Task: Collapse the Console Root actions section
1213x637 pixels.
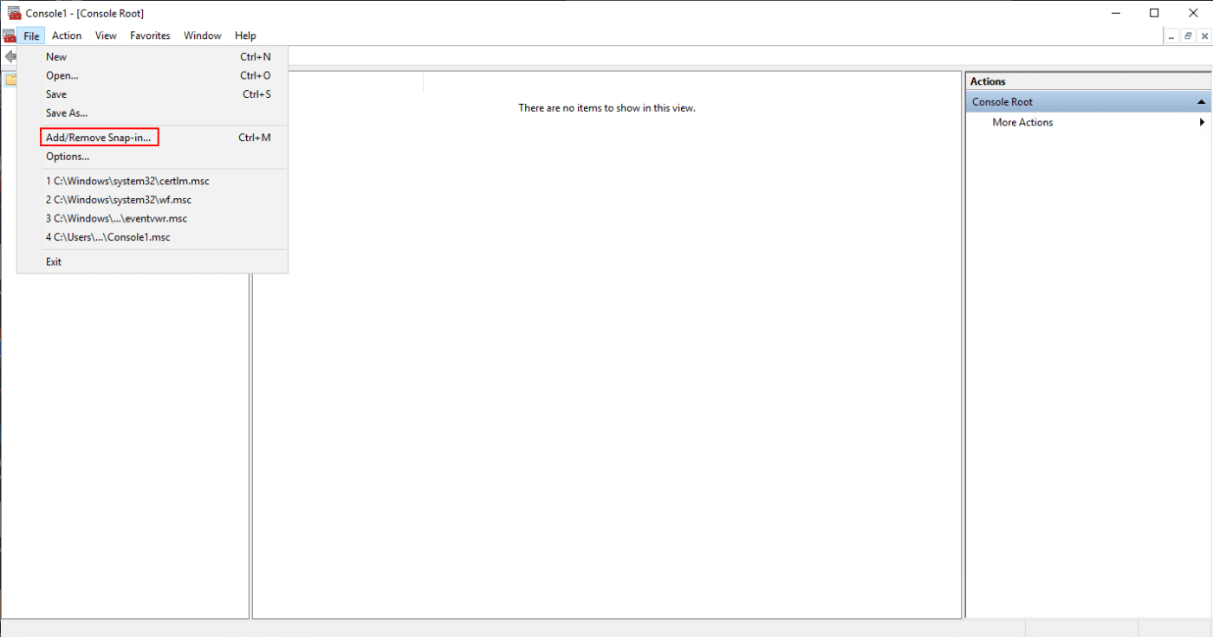Action: (x=1203, y=101)
